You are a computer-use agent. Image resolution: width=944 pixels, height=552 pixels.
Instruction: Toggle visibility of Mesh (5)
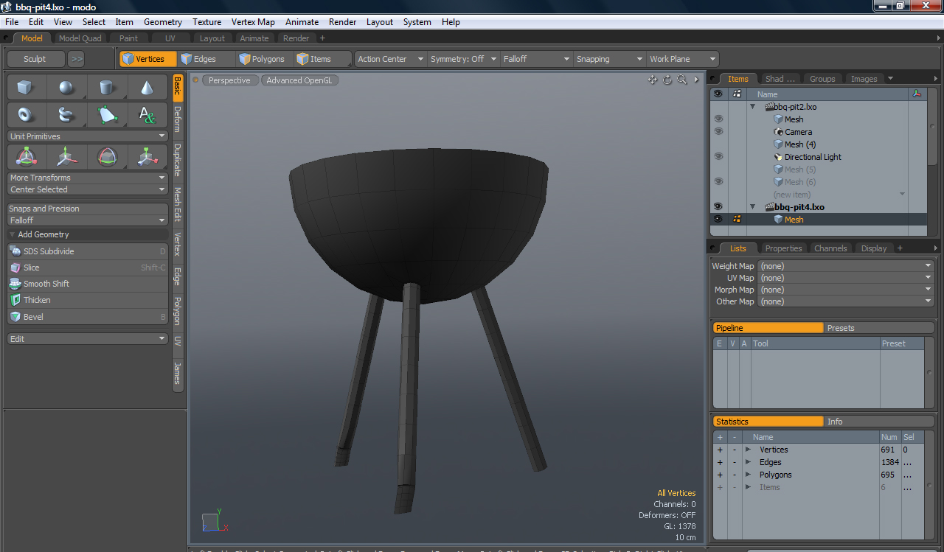(718, 170)
